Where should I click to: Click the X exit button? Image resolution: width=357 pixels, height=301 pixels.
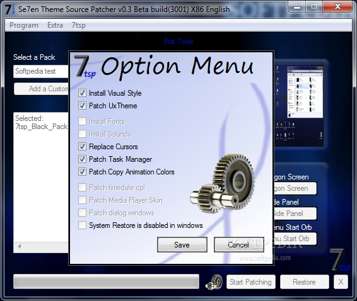341,282
